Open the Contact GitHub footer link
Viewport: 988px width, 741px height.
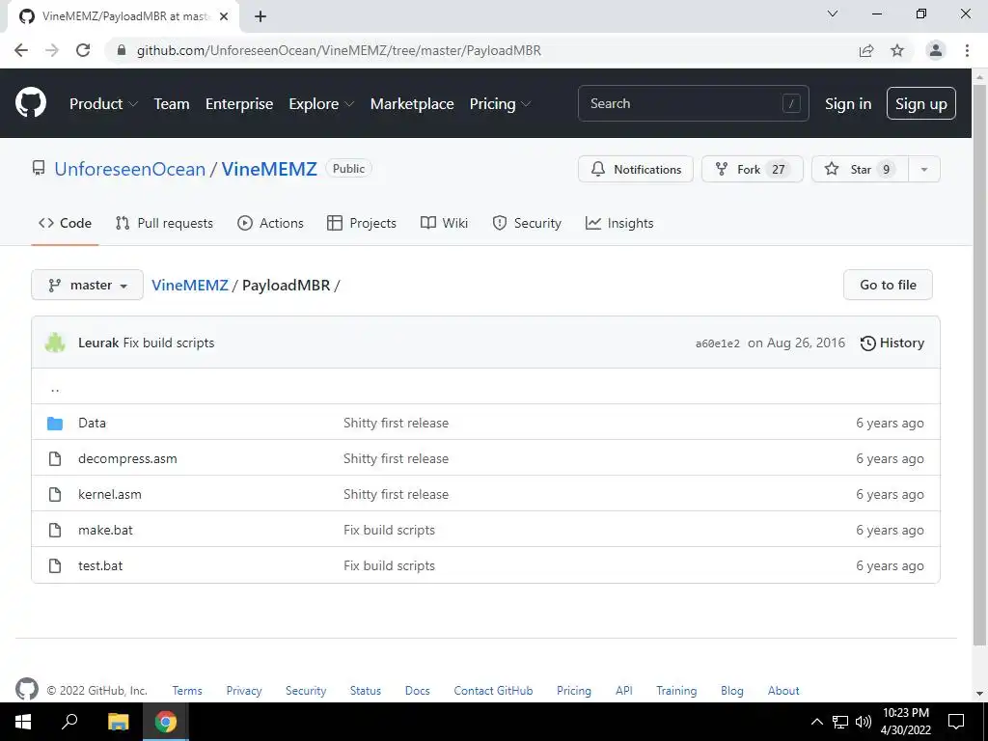[493, 691]
